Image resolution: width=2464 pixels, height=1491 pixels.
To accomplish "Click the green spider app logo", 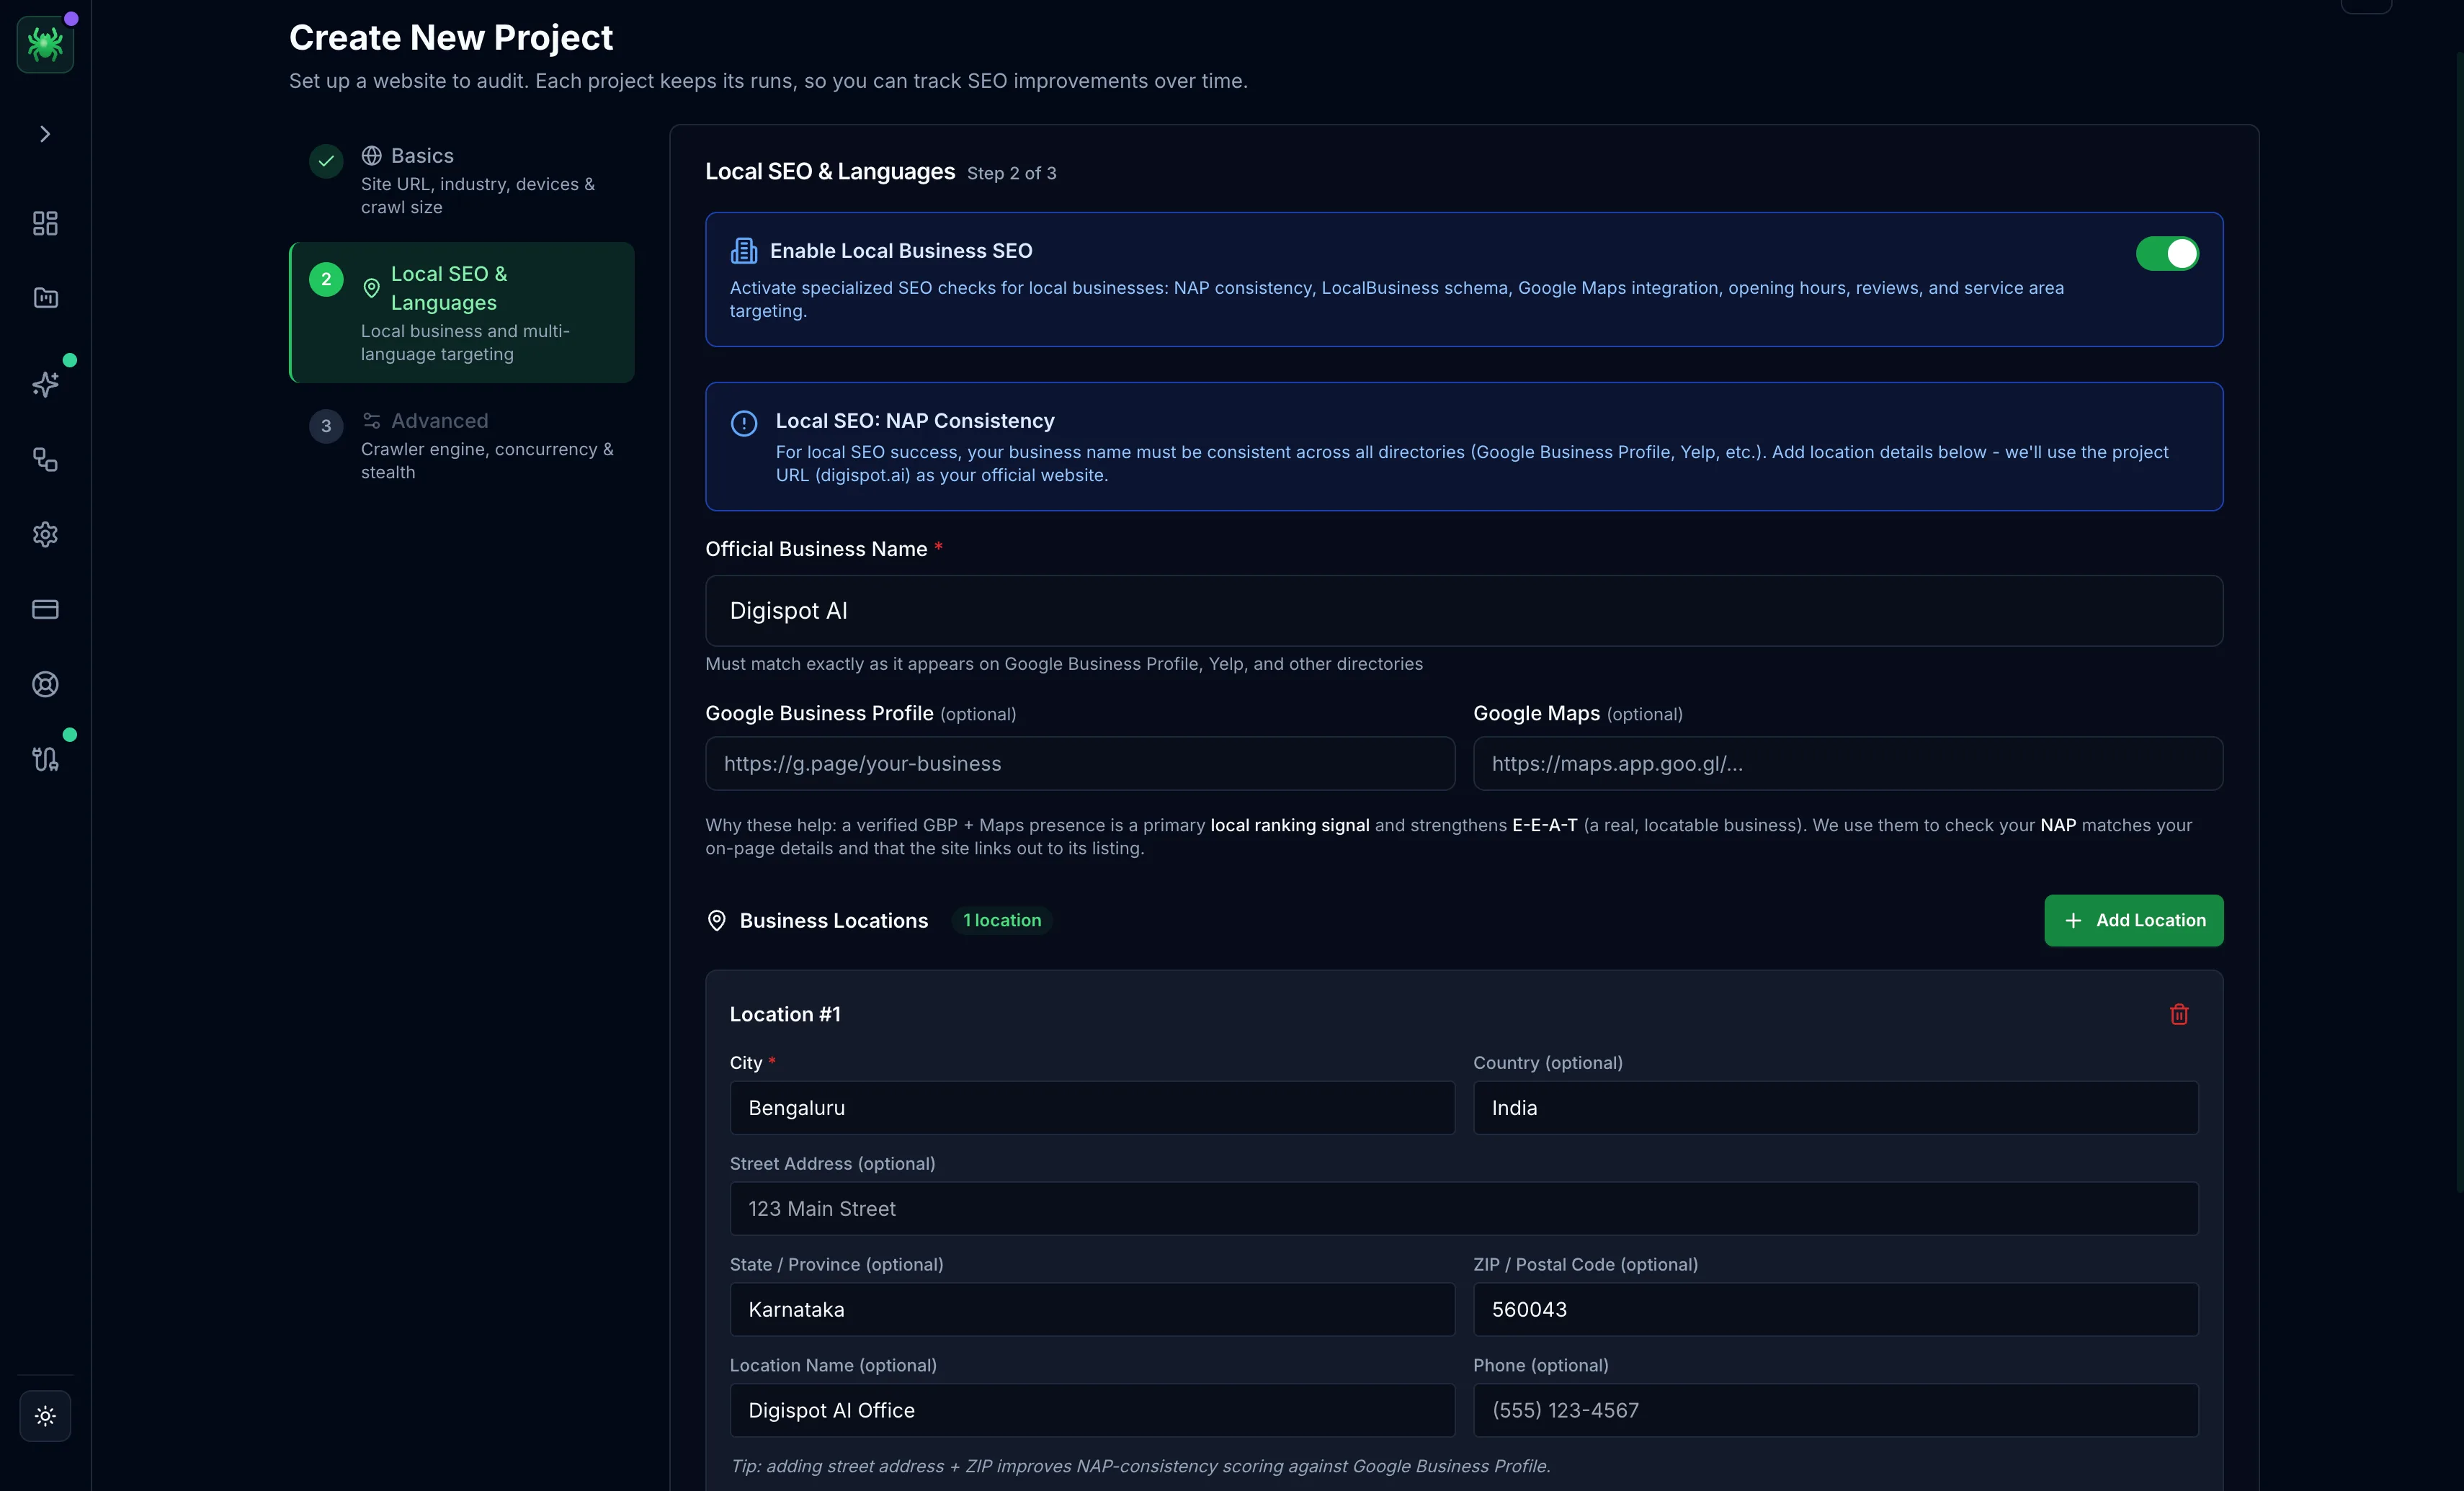I will [x=45, y=44].
